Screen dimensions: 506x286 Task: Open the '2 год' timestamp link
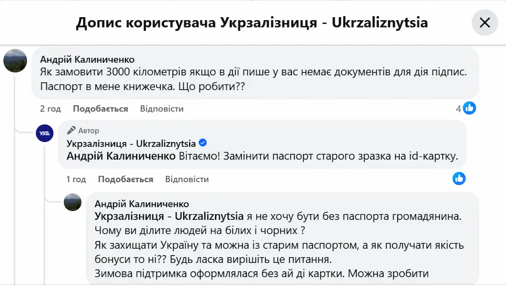click(x=51, y=109)
